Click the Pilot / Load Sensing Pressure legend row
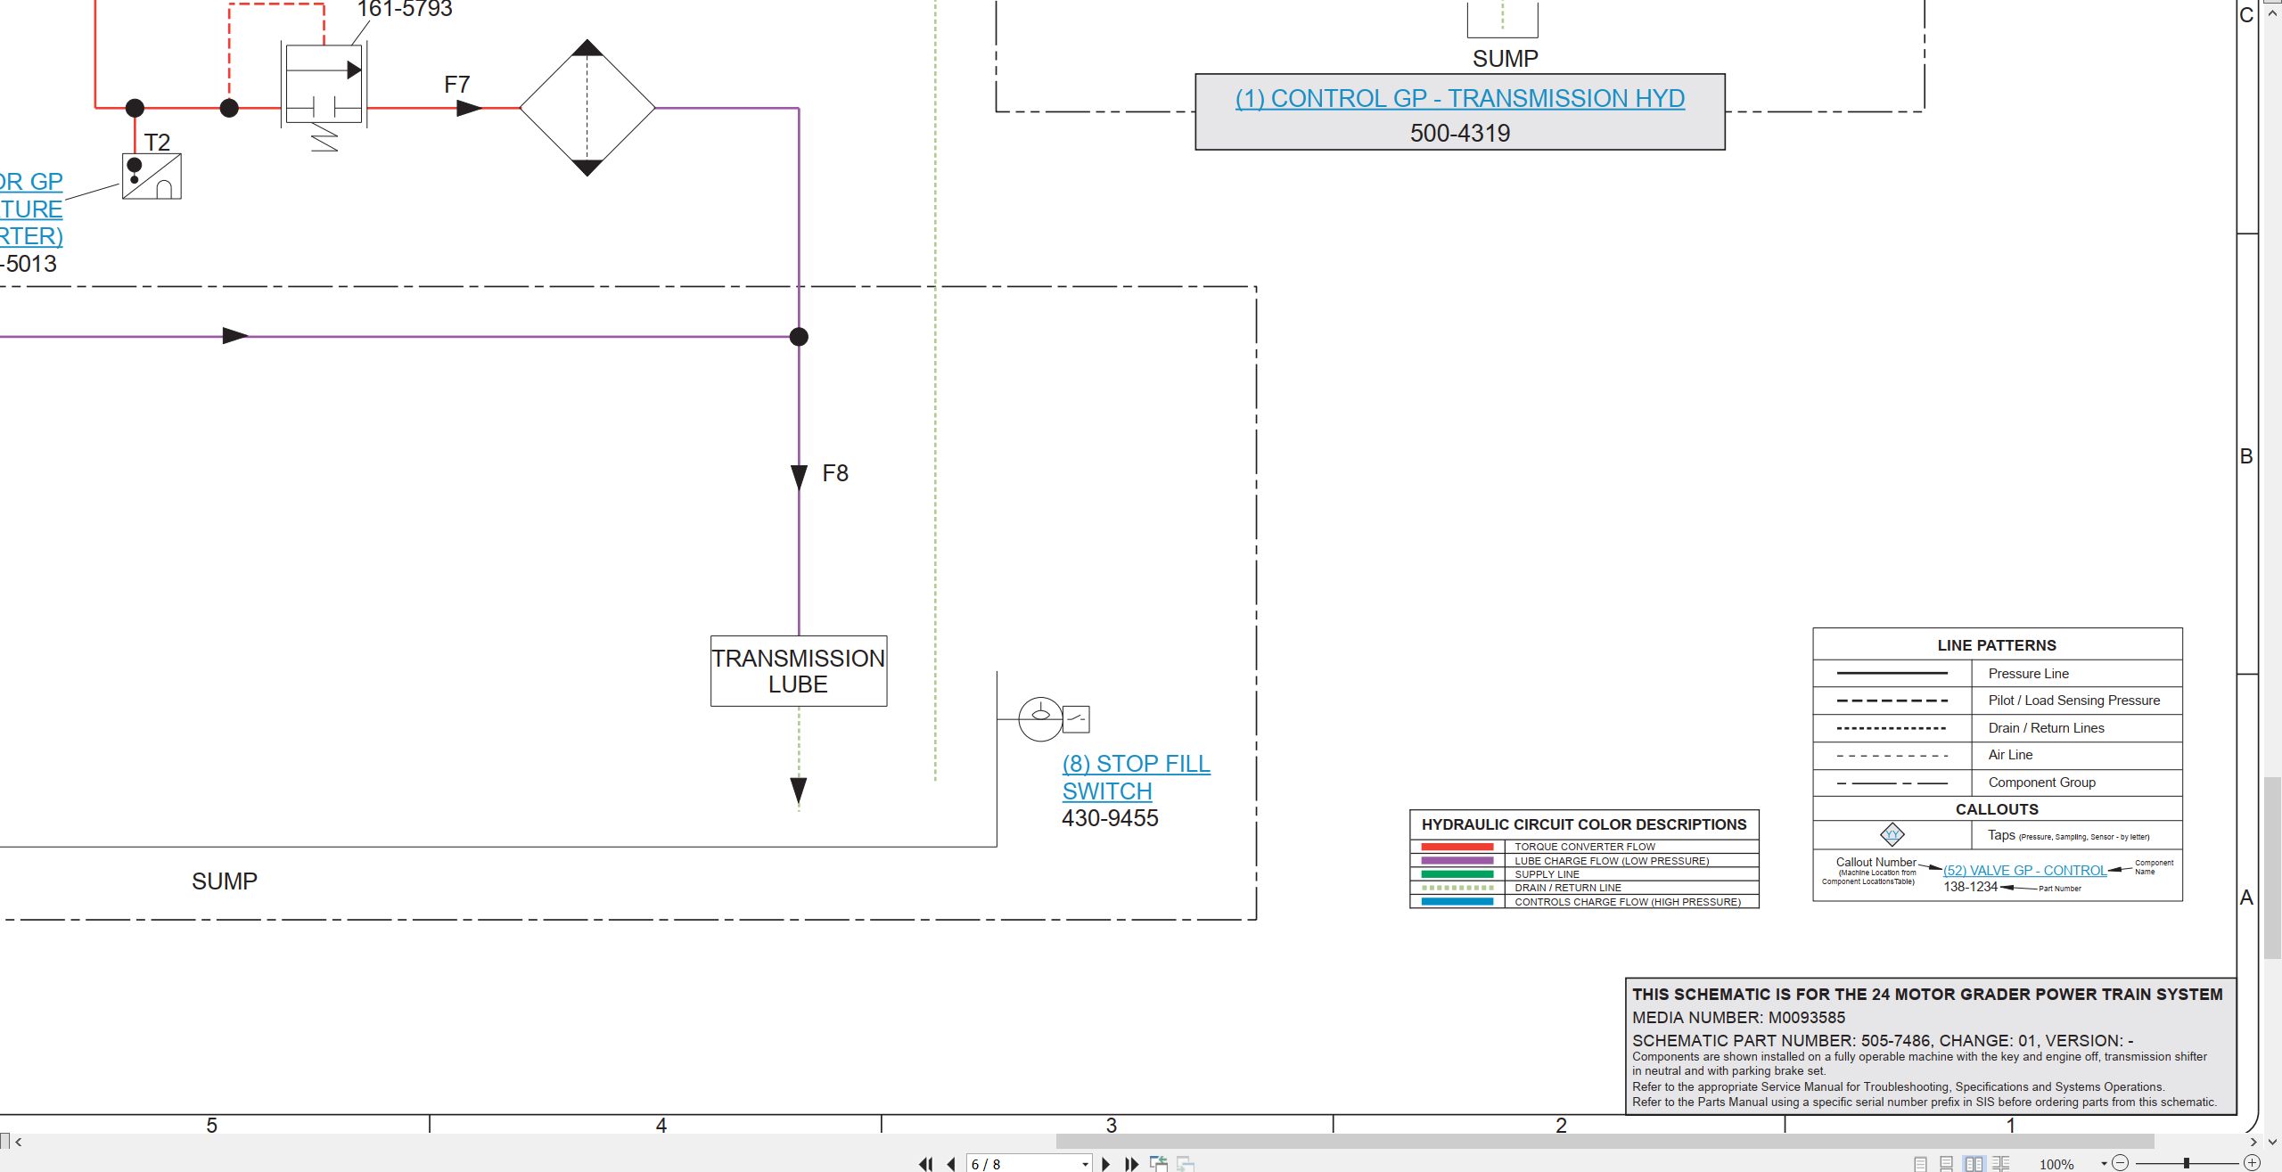The image size is (2282, 1172). point(1998,701)
